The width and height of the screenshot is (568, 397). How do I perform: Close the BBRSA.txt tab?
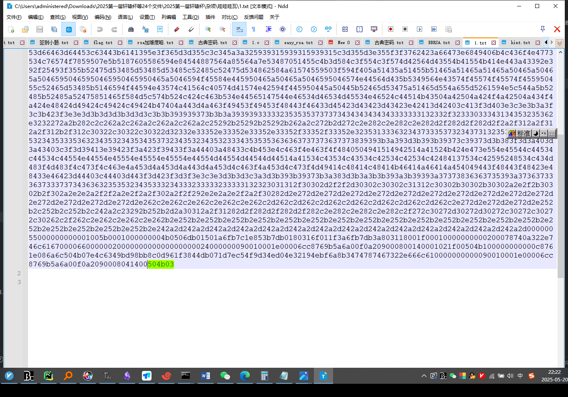pyautogui.click(x=457, y=42)
